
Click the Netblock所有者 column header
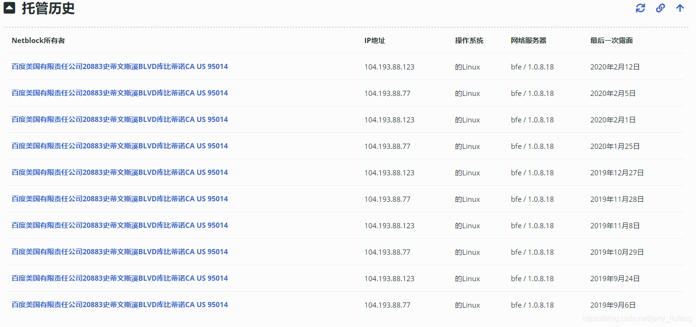click(x=38, y=41)
